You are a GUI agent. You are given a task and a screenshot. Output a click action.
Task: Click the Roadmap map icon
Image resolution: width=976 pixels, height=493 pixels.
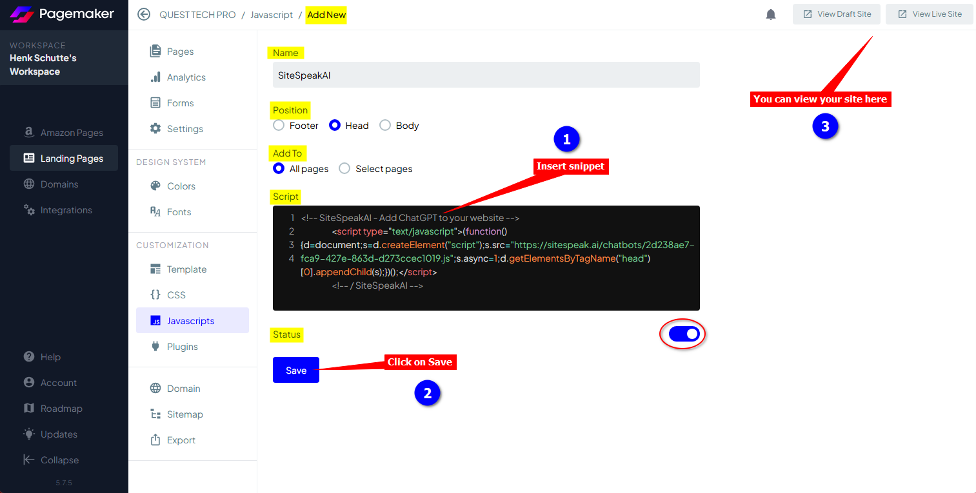(29, 408)
